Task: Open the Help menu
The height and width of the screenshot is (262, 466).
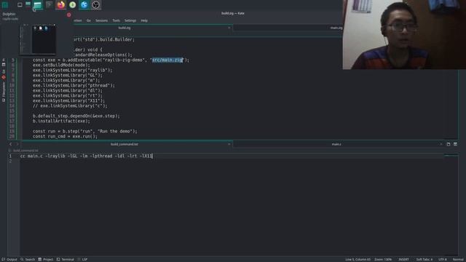Action: click(144, 20)
